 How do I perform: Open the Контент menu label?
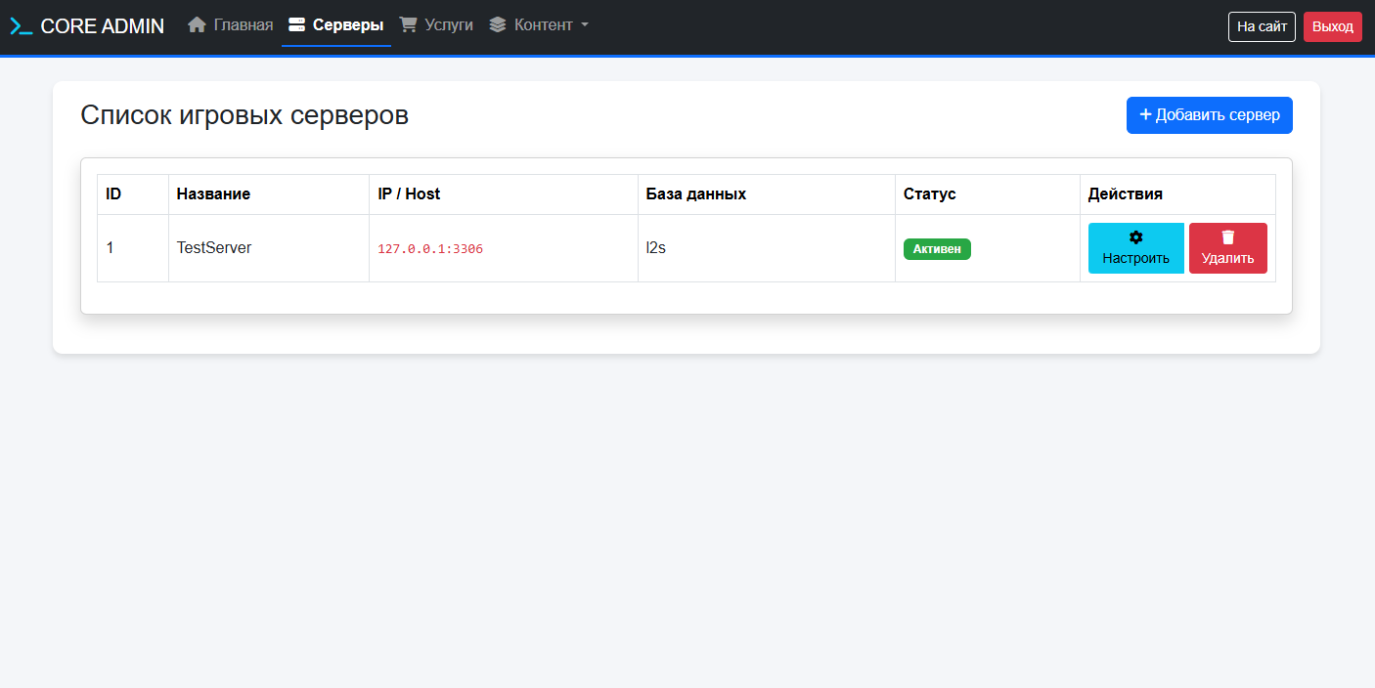coord(543,24)
